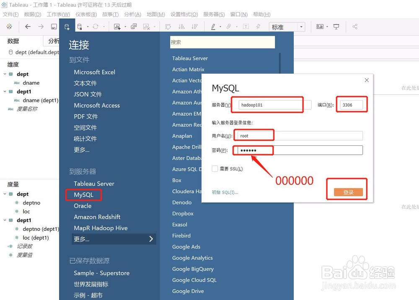Click the Tableau start page logo icon
This screenshot has width=419, height=300.
[9, 26]
